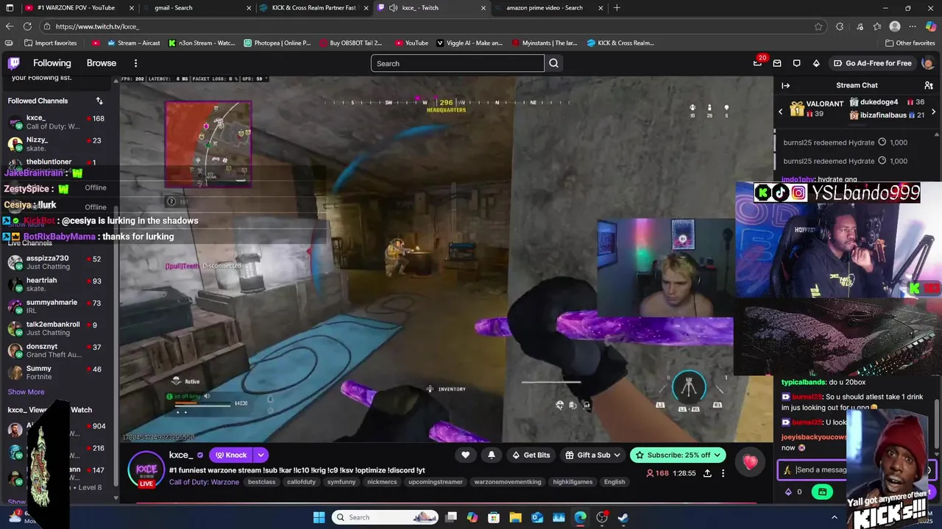Open Photopea bookmark in favorites bar
This screenshot has width=942, height=529.
[x=277, y=43]
